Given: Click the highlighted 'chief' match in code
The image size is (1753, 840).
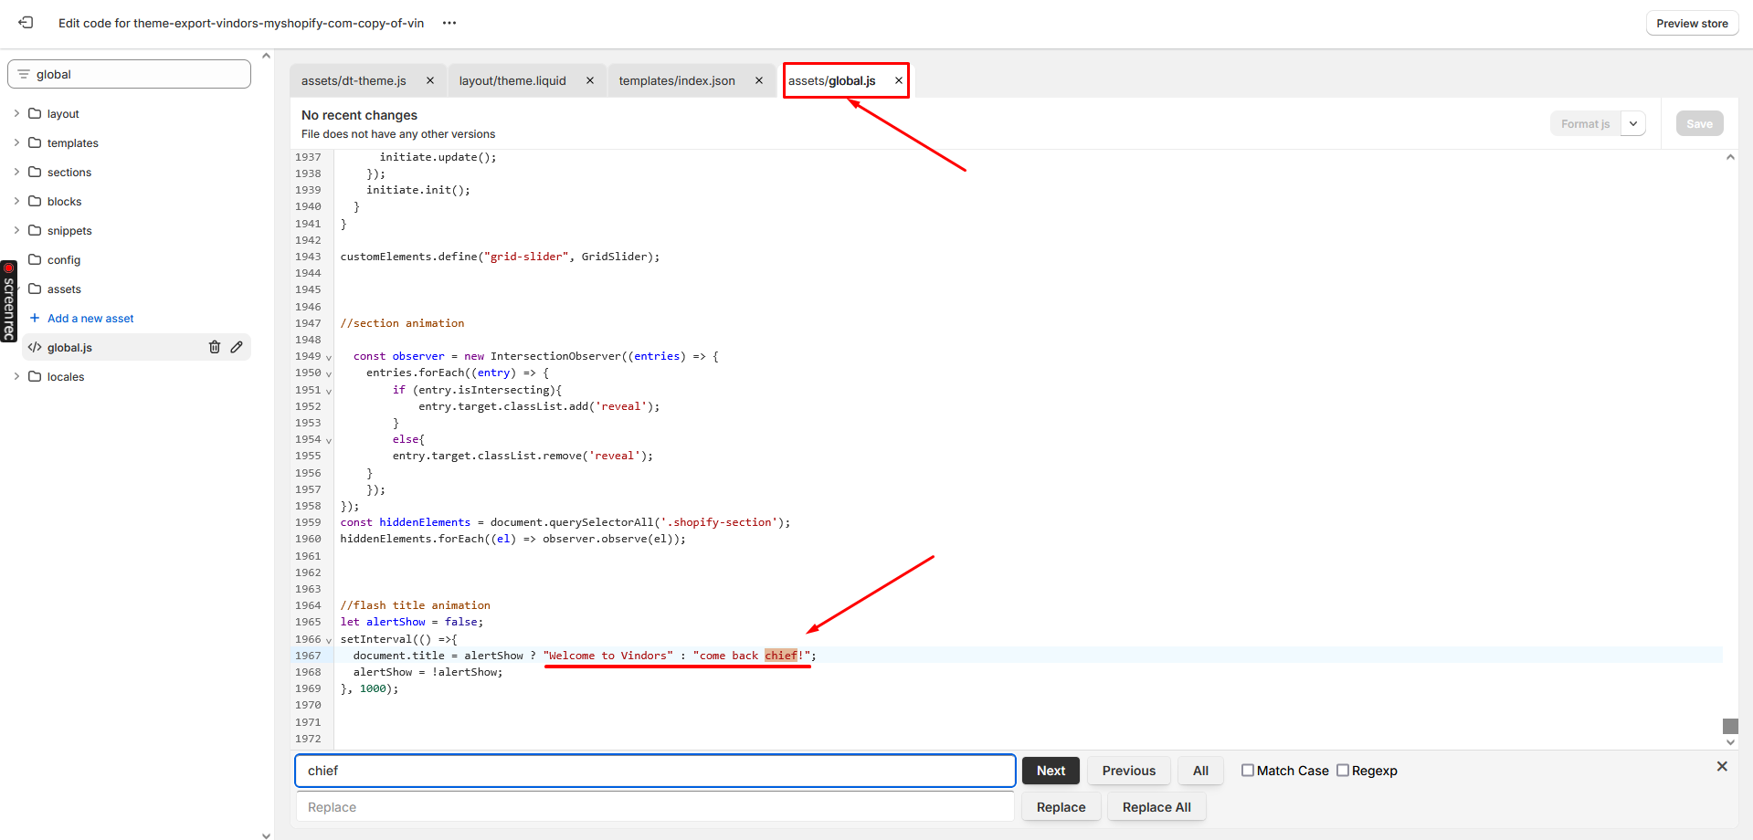Looking at the screenshot, I should pyautogui.click(x=781, y=656).
